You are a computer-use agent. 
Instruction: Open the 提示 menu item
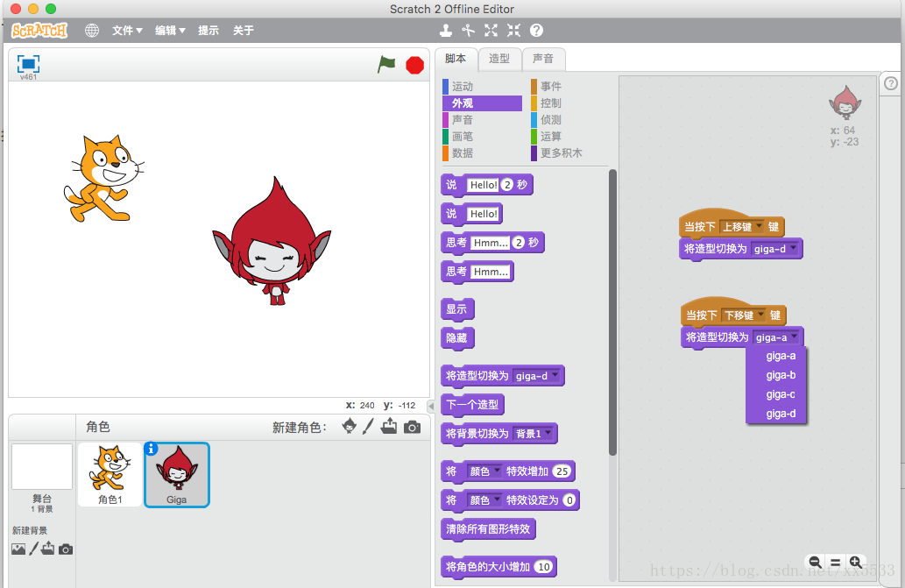(x=209, y=31)
